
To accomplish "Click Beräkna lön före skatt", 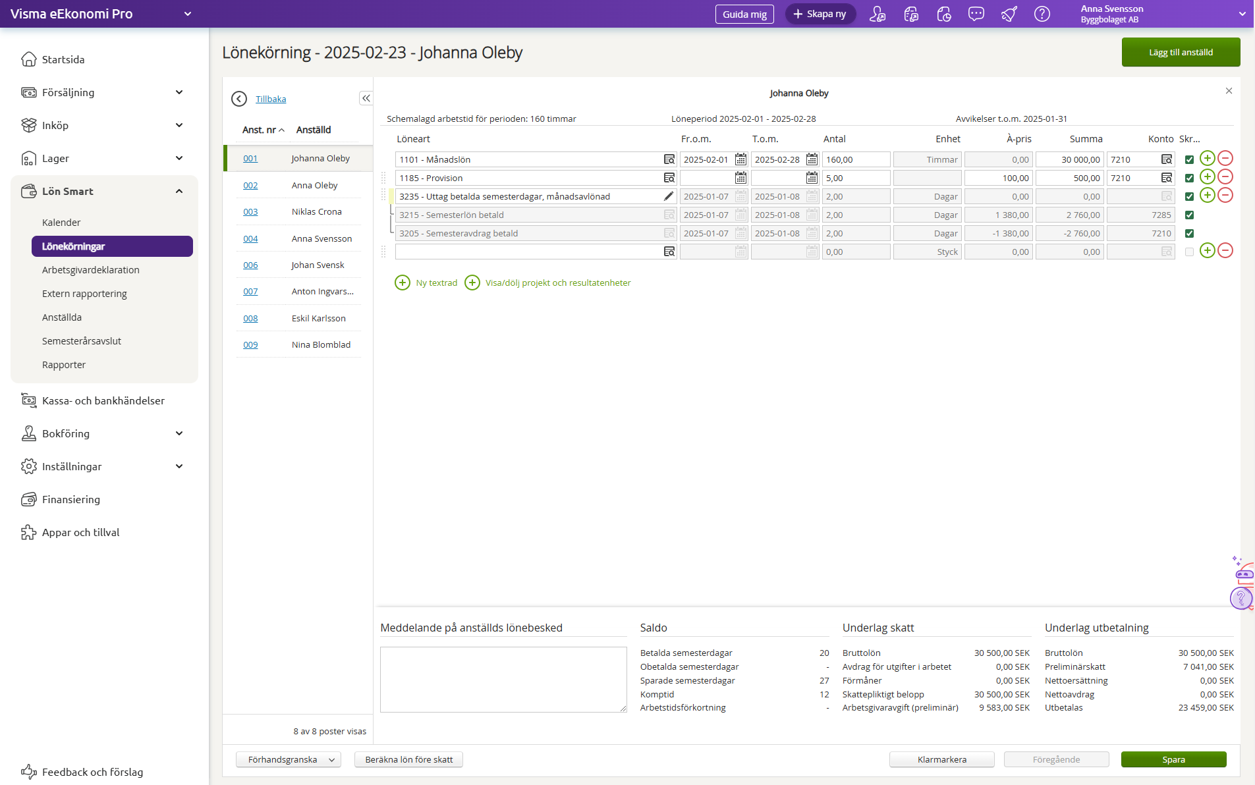I will [x=408, y=759].
